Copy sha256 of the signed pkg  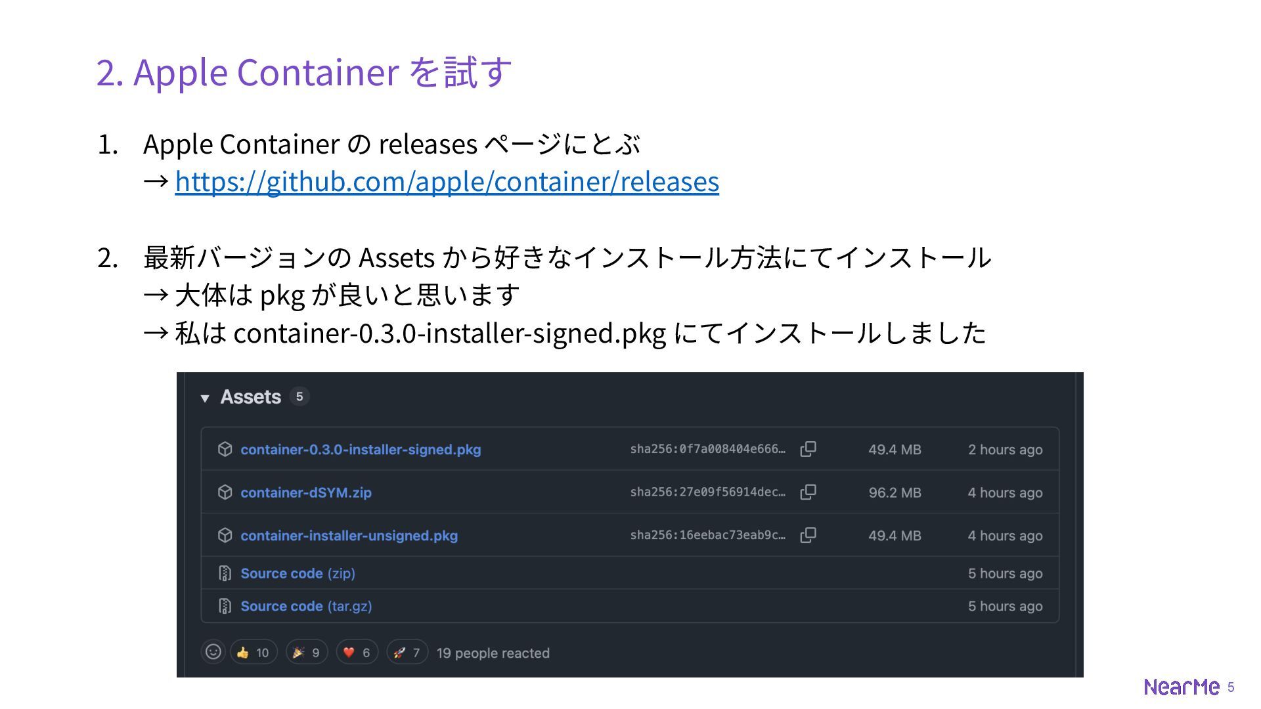pyautogui.click(x=808, y=449)
